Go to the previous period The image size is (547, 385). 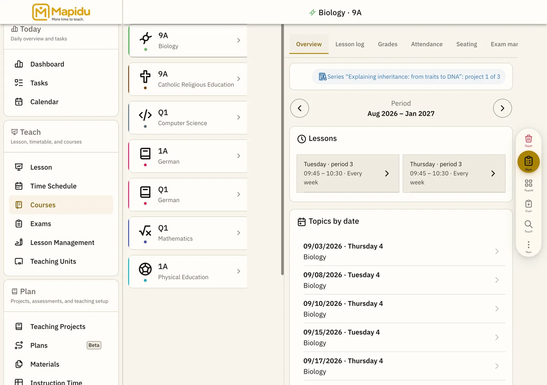[299, 108]
